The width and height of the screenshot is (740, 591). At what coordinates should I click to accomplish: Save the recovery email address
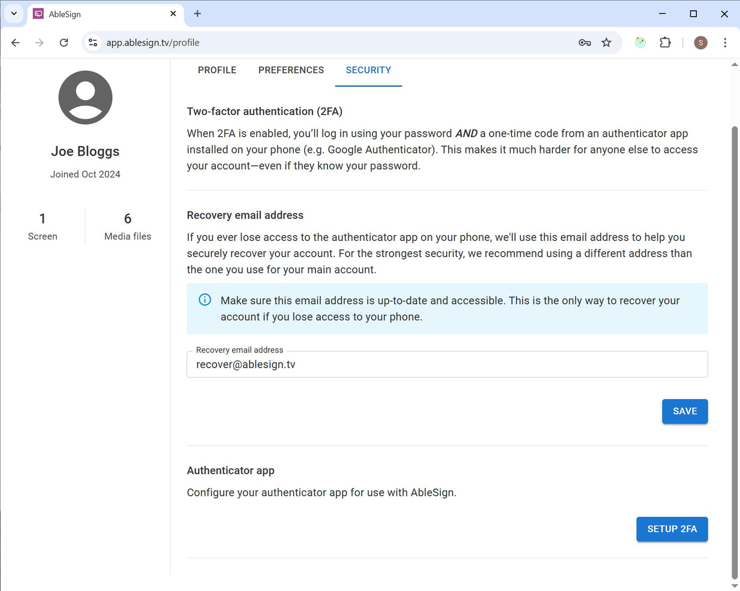pos(684,411)
